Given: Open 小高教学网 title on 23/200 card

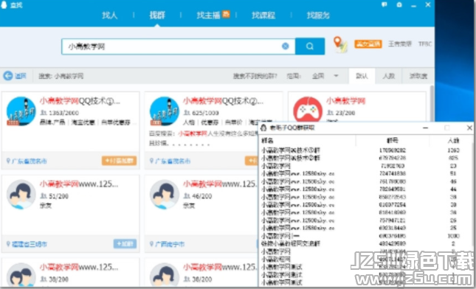Looking at the screenshot, I should (346, 101).
